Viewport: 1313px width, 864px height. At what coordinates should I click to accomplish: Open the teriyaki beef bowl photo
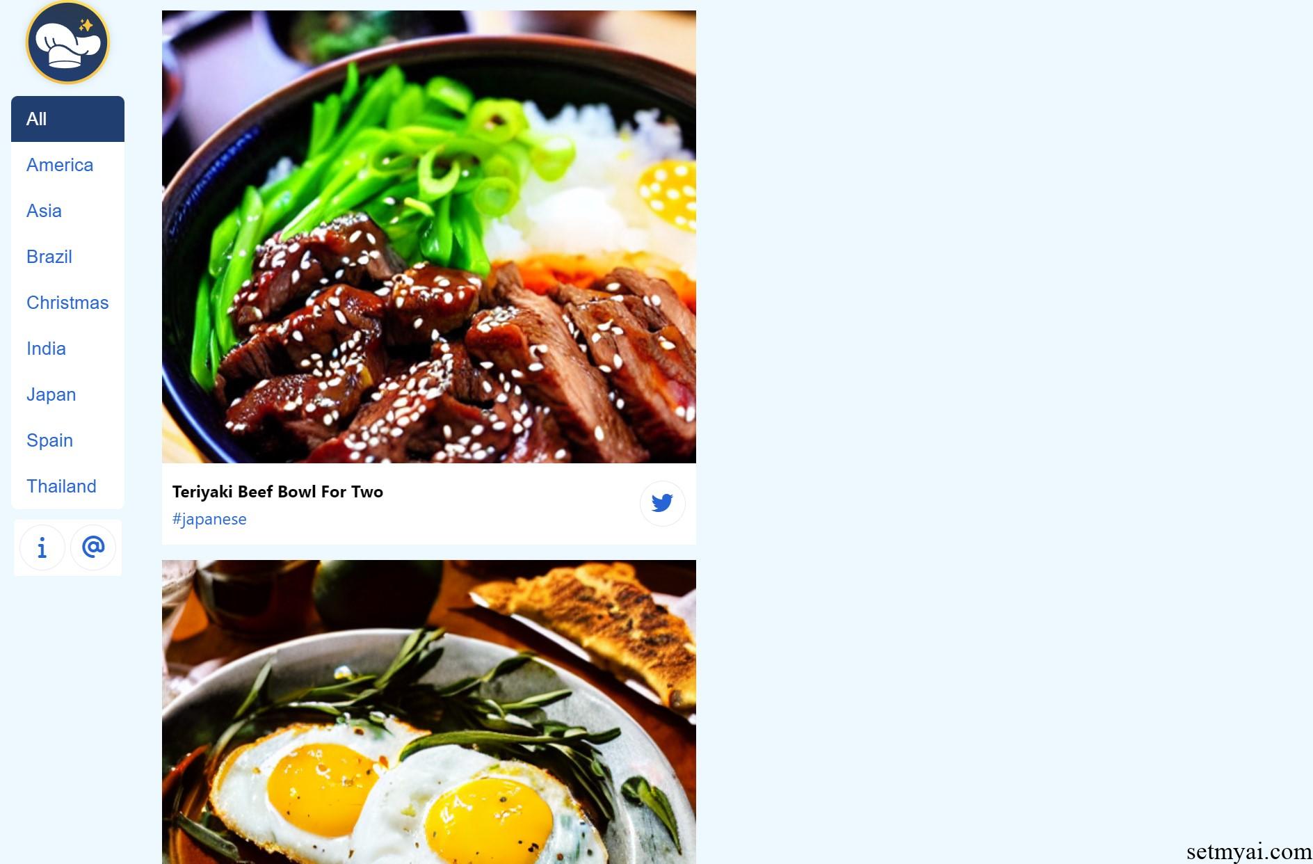pos(428,237)
